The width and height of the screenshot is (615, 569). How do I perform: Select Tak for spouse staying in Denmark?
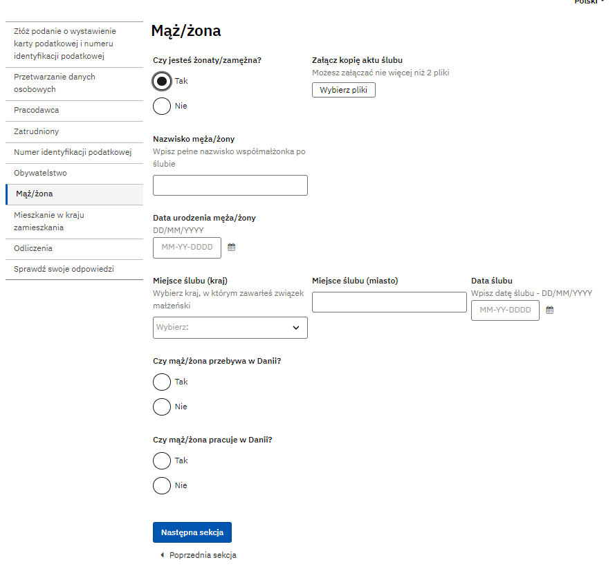(162, 382)
